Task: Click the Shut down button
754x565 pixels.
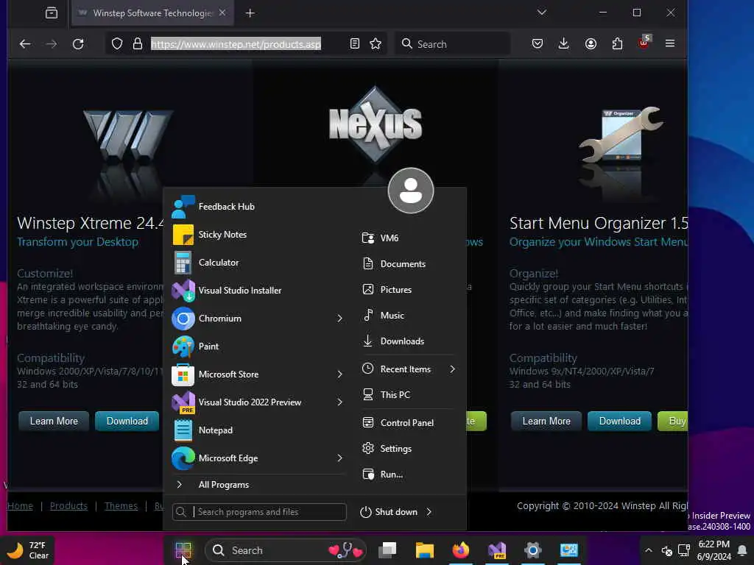Action: pos(389,512)
